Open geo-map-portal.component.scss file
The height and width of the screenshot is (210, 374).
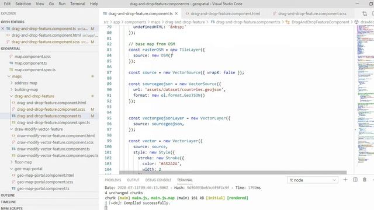click(x=45, y=182)
